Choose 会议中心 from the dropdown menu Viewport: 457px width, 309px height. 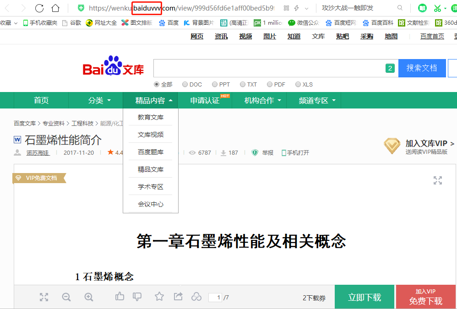(151, 204)
